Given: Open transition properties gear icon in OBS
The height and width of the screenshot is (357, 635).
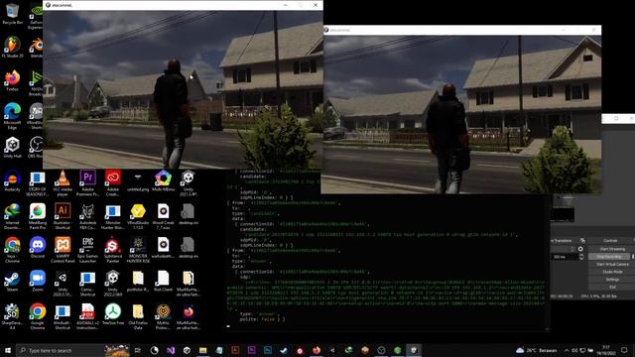Looking at the screenshot, I should (x=580, y=249).
